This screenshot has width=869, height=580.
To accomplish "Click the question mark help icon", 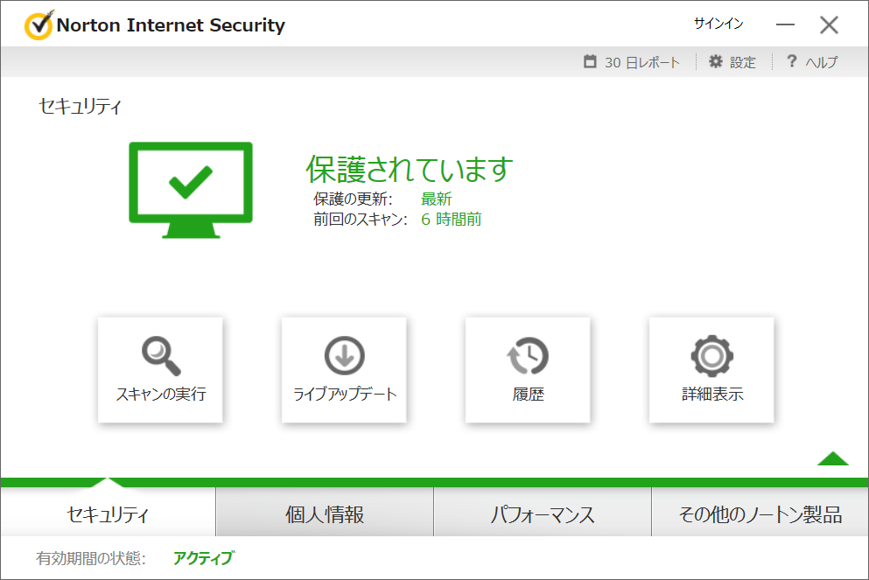I will click(791, 62).
